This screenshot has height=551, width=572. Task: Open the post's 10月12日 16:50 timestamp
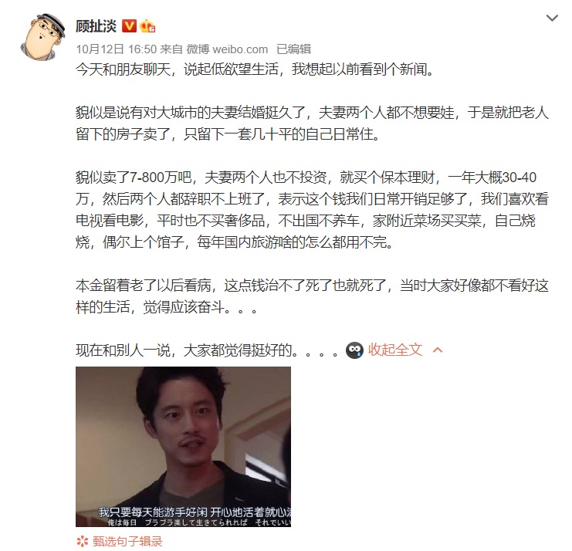tap(117, 49)
